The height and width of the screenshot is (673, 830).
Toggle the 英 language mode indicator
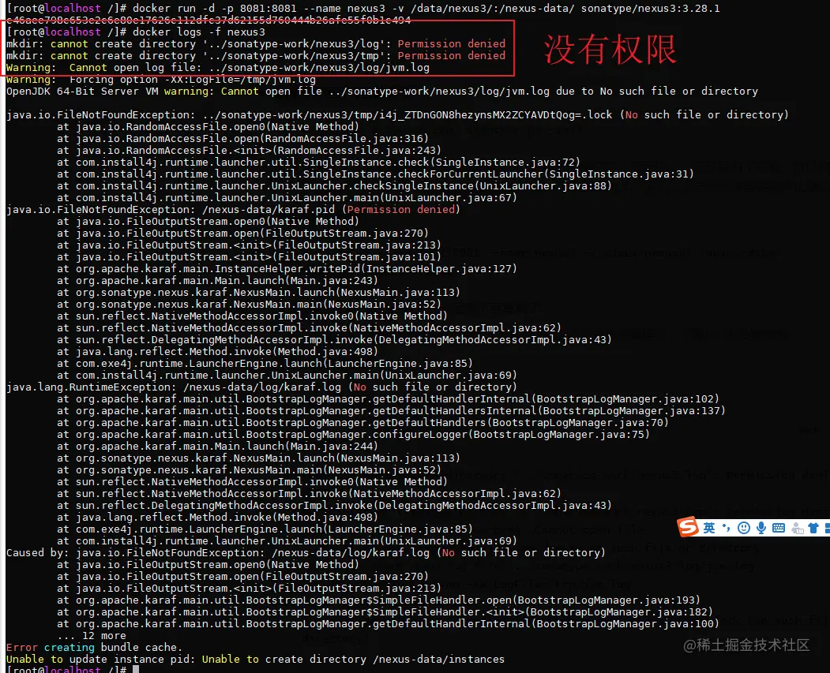(709, 528)
